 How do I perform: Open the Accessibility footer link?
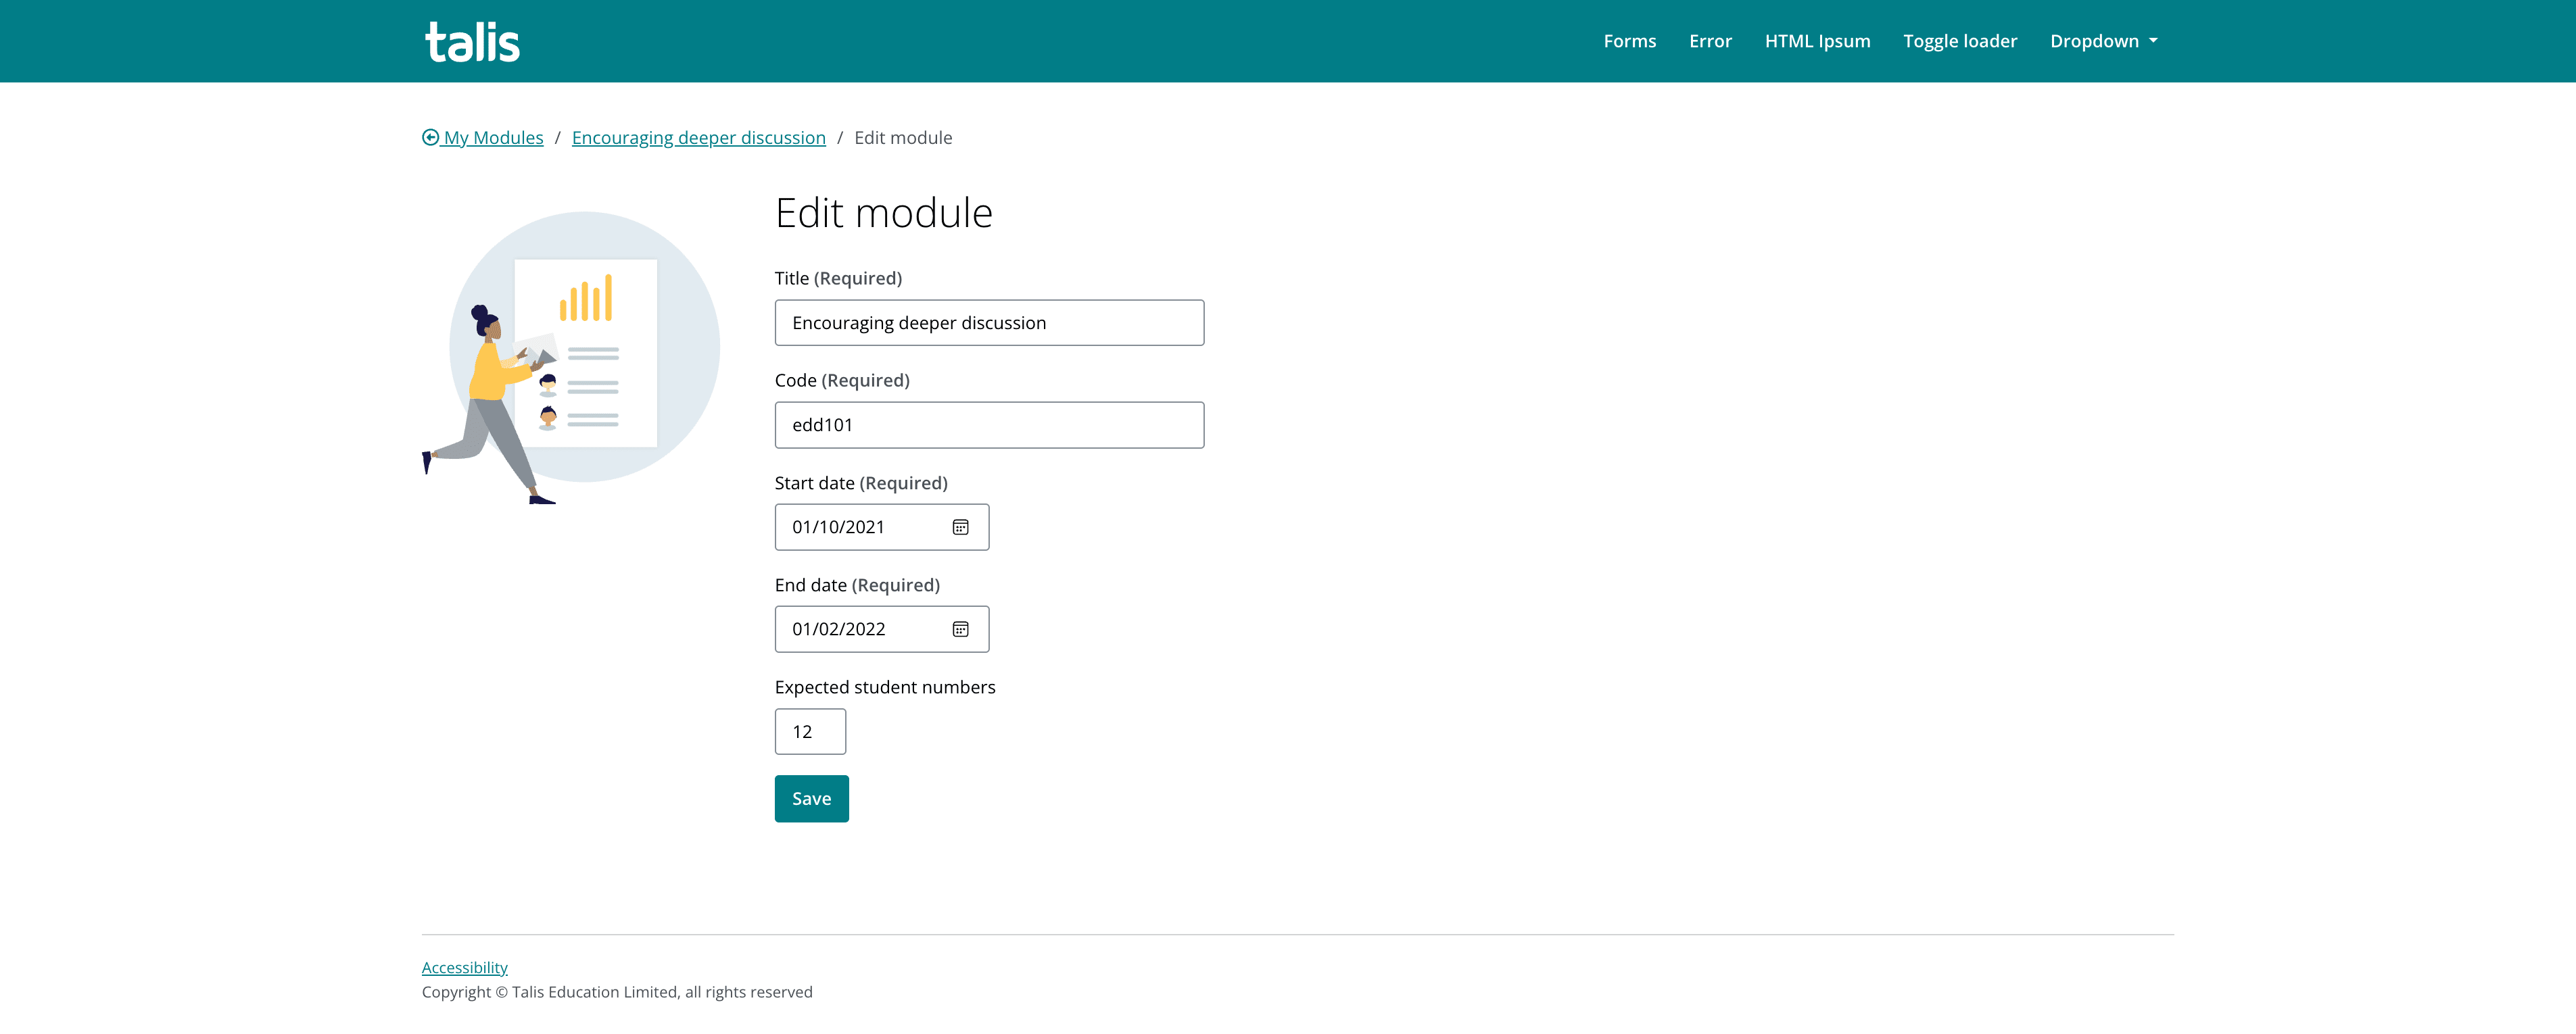point(464,968)
